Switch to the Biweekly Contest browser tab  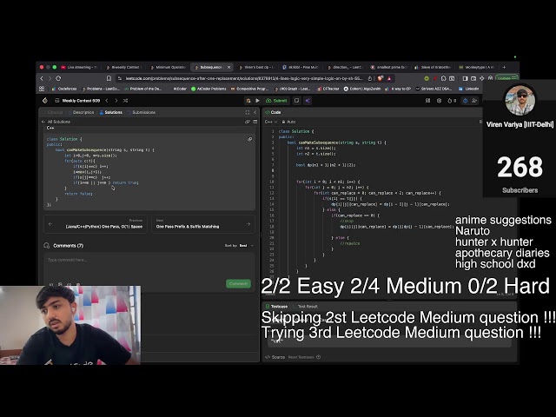[x=123, y=67]
